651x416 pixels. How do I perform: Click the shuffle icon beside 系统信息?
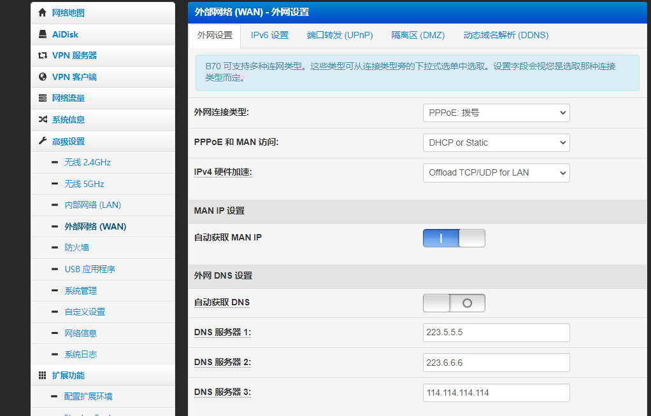click(x=43, y=120)
